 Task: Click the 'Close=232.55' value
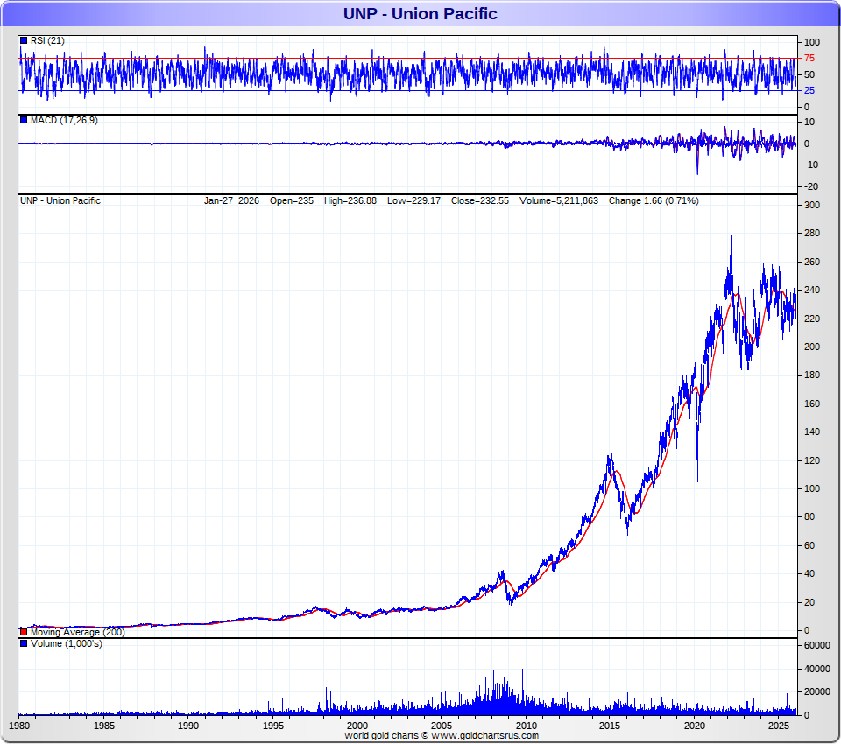(x=479, y=201)
